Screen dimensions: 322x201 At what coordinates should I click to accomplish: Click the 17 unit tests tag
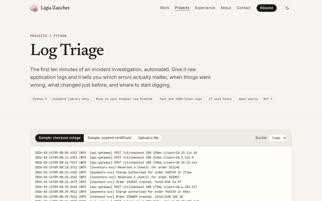pyautogui.click(x=220, y=99)
